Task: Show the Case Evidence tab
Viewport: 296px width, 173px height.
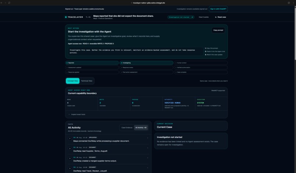Action: 127,128
